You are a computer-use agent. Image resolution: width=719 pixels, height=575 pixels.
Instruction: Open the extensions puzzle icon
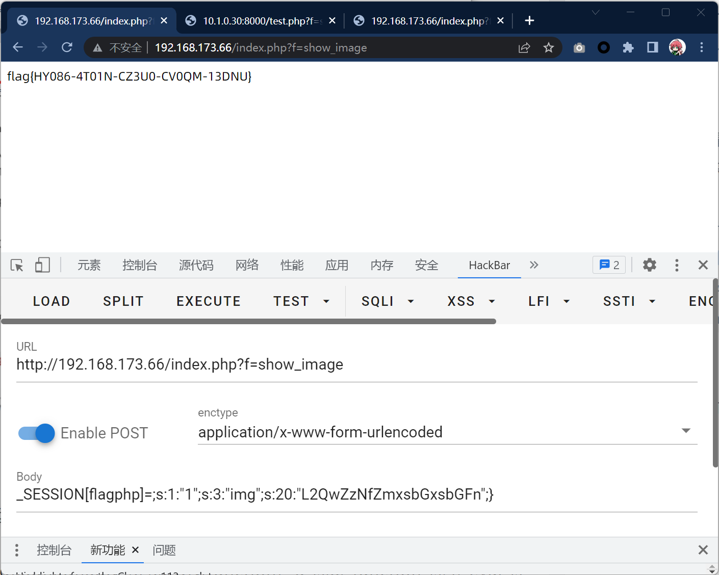(x=628, y=47)
